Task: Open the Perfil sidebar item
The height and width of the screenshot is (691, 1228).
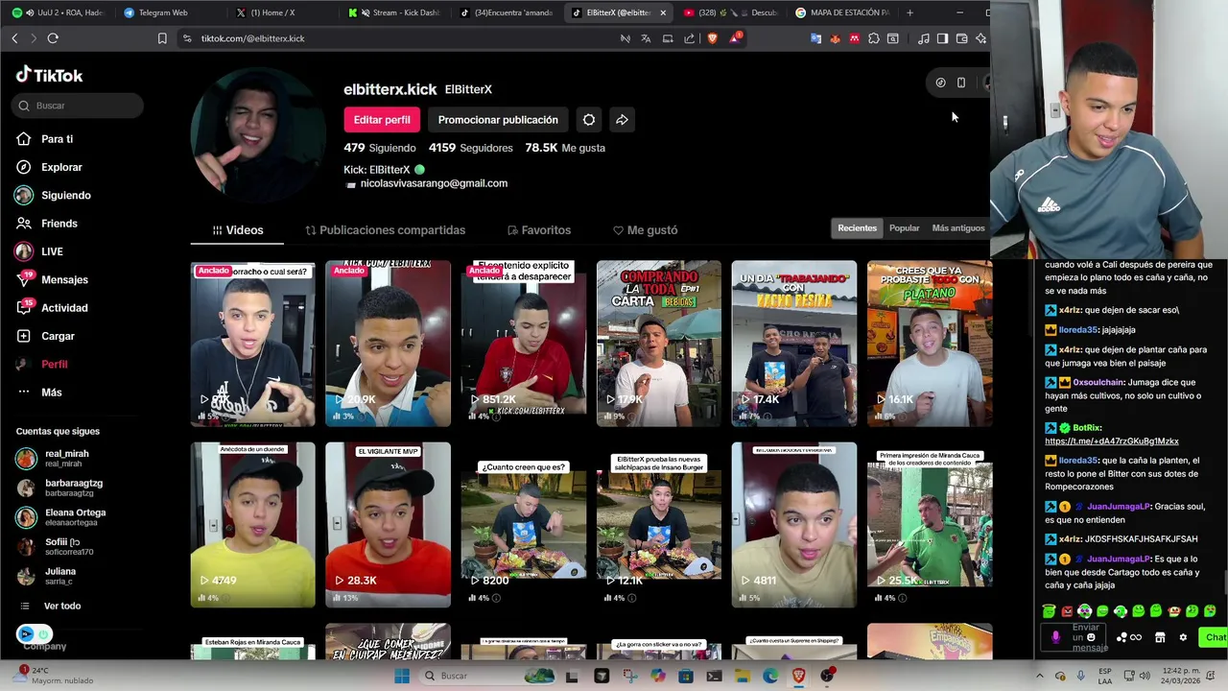Action: [55, 365]
